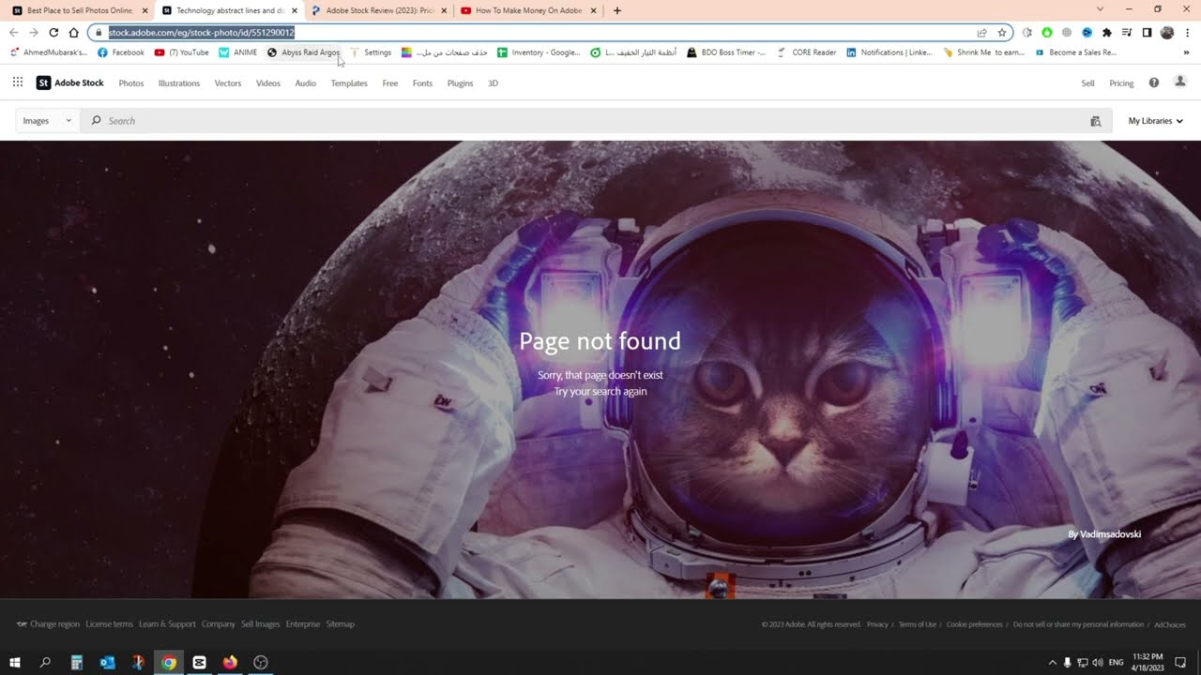1201x675 pixels.
Task: Go to the browser home page
Action: click(x=73, y=32)
